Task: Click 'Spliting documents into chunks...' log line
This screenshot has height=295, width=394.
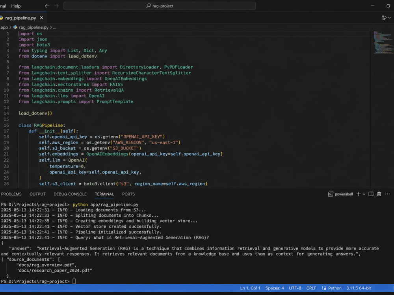Action: point(117,216)
